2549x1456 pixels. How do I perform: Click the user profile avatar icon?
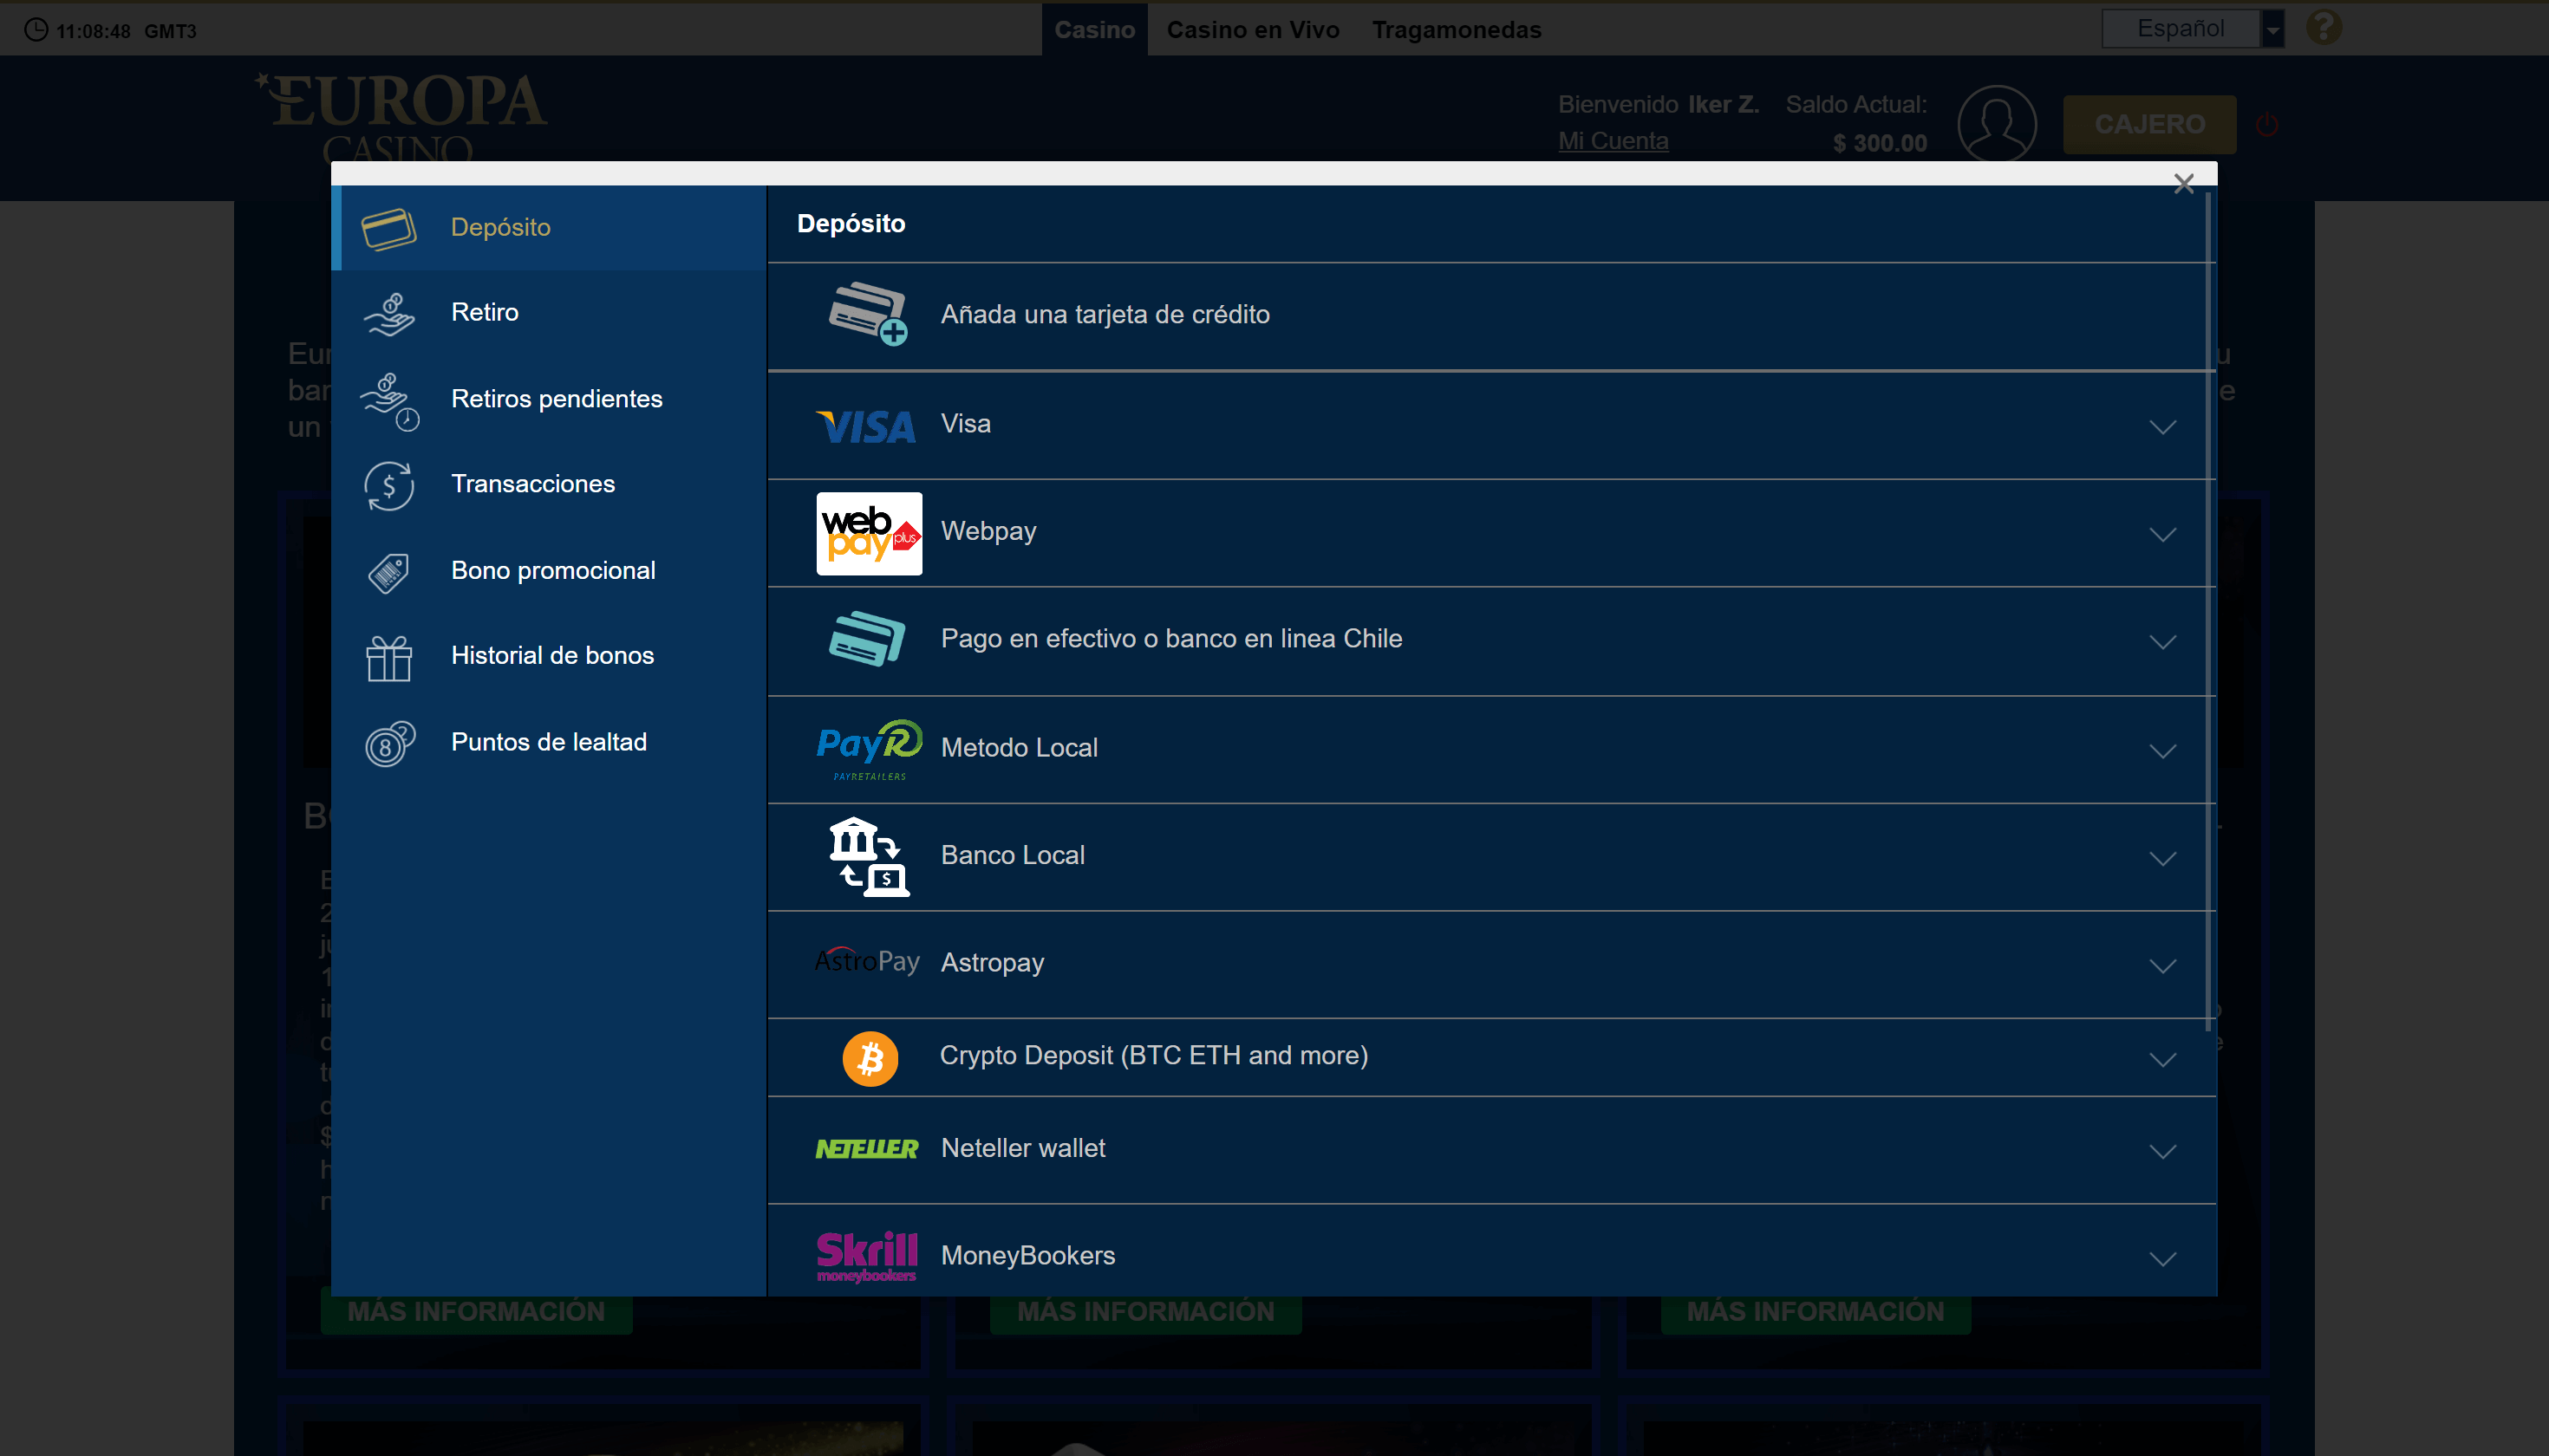(x=1996, y=123)
